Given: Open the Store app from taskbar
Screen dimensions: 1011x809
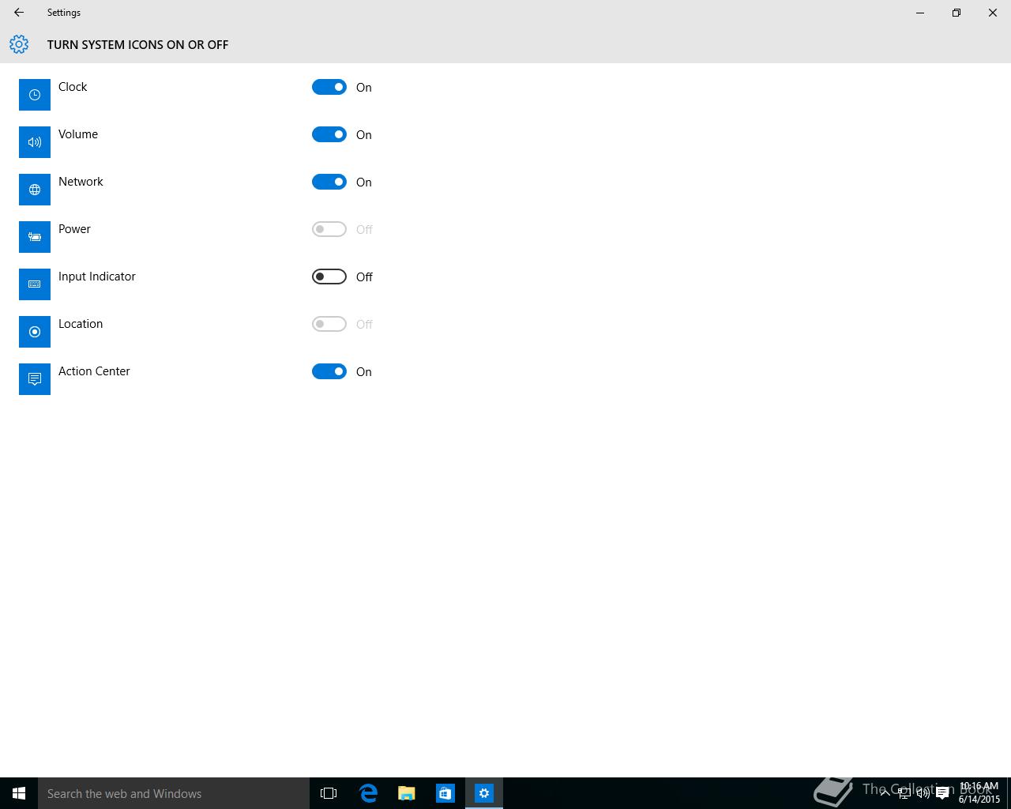Looking at the screenshot, I should coord(445,793).
